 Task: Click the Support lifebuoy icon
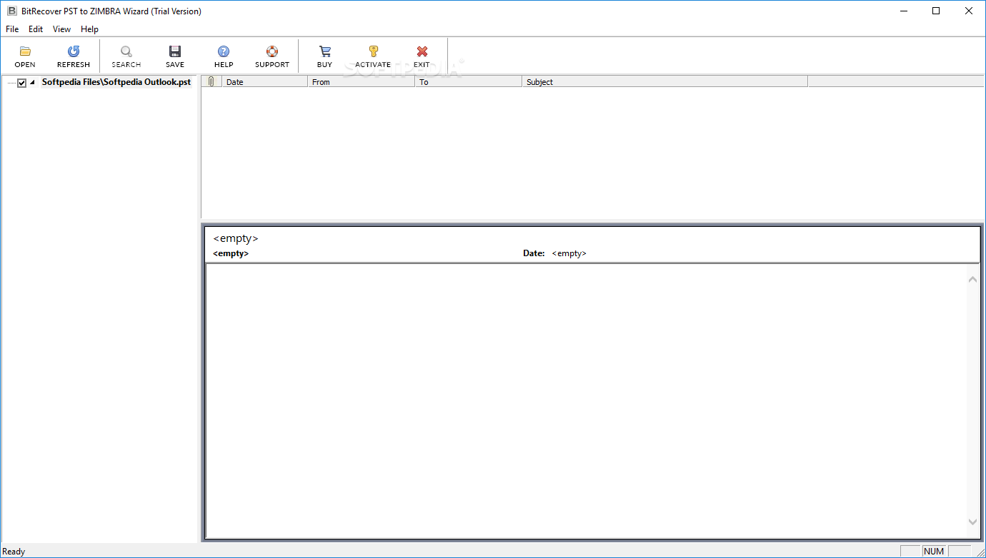click(x=272, y=51)
